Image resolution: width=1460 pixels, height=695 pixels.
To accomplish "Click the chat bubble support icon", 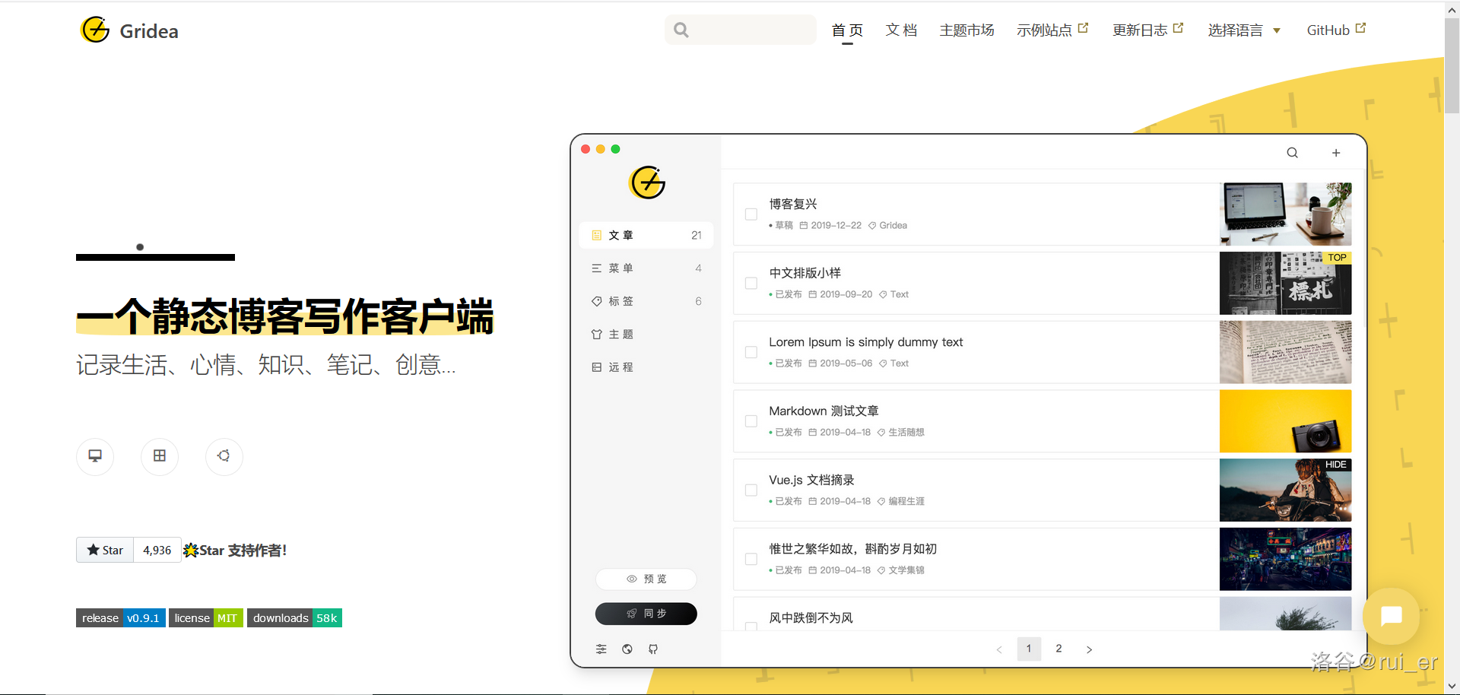I will (1391, 616).
